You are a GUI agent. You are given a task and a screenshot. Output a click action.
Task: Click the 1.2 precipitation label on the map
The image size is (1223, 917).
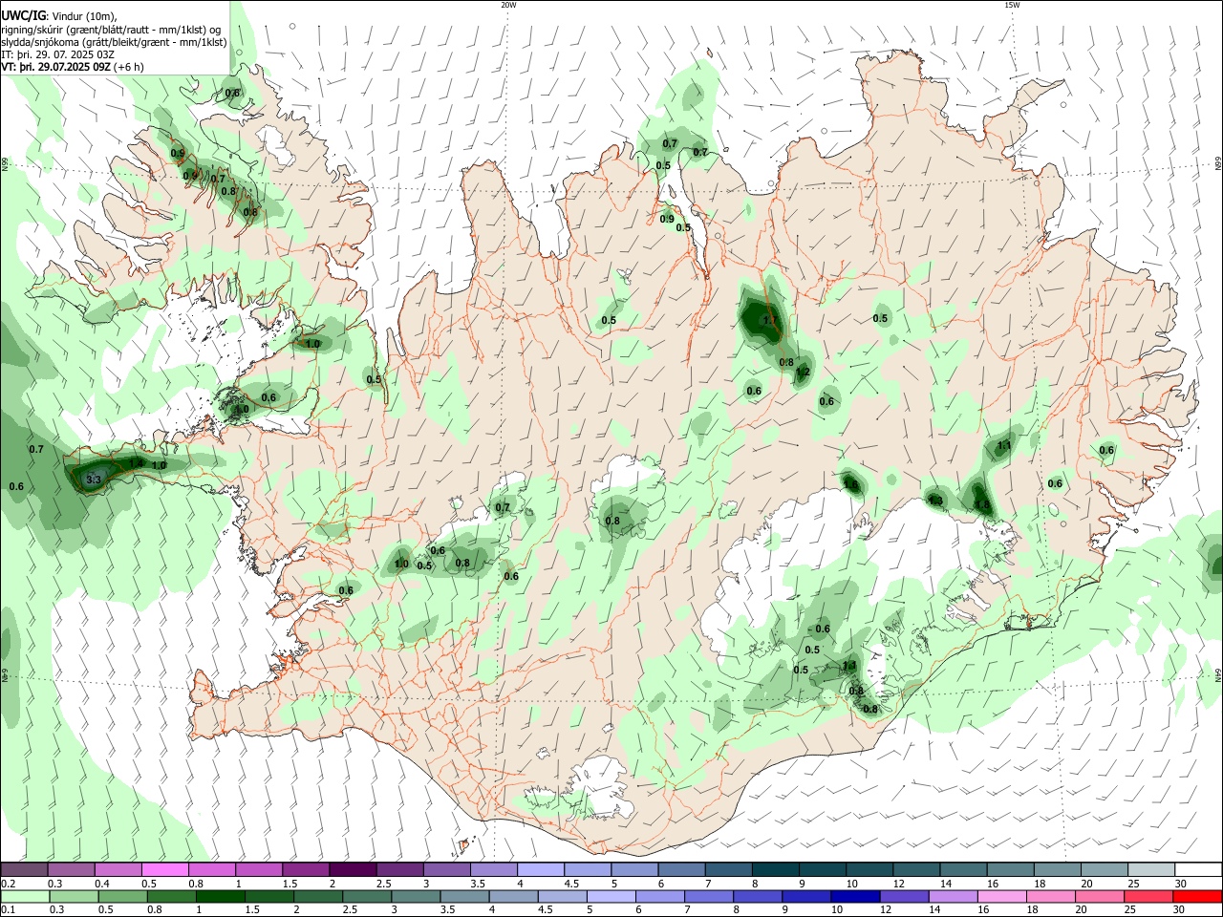(803, 372)
